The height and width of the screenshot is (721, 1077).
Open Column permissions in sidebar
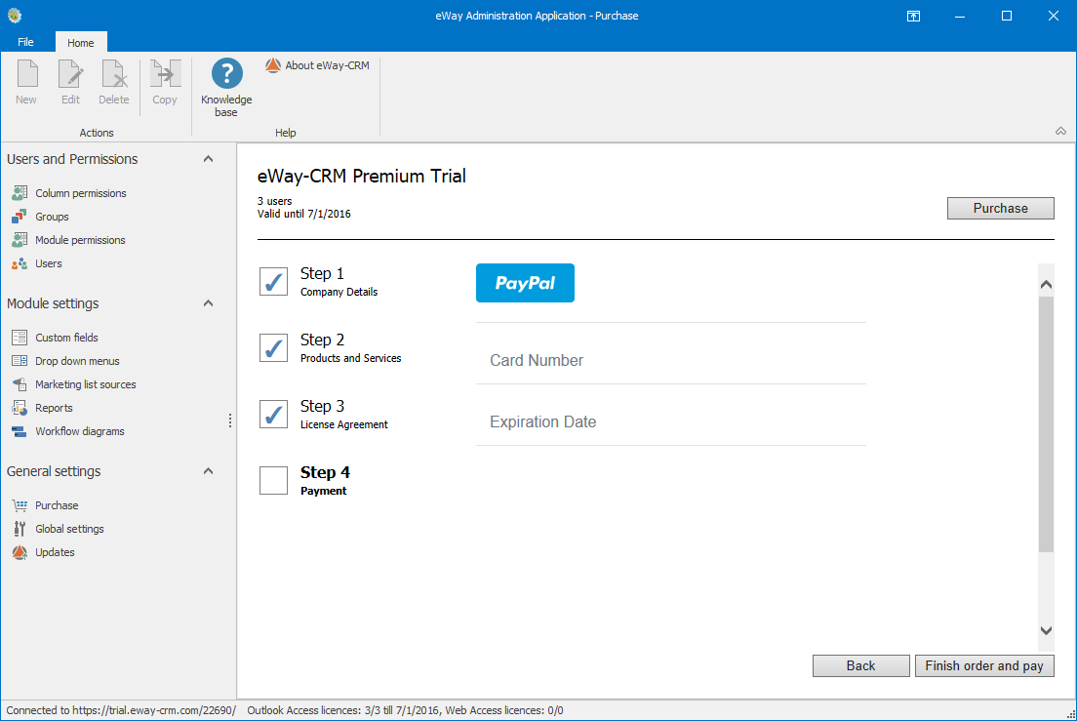click(81, 193)
